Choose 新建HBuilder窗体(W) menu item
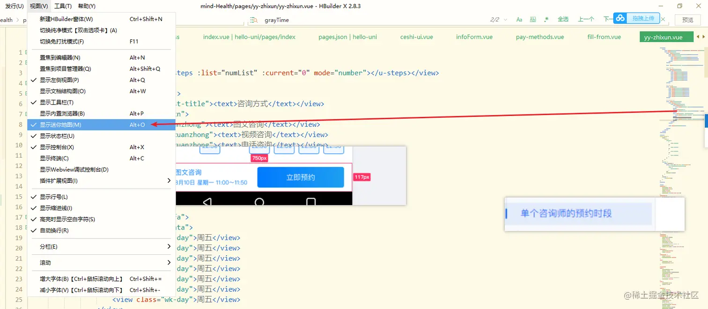Screen dimensions: 708x309 pyautogui.click(x=101, y=19)
